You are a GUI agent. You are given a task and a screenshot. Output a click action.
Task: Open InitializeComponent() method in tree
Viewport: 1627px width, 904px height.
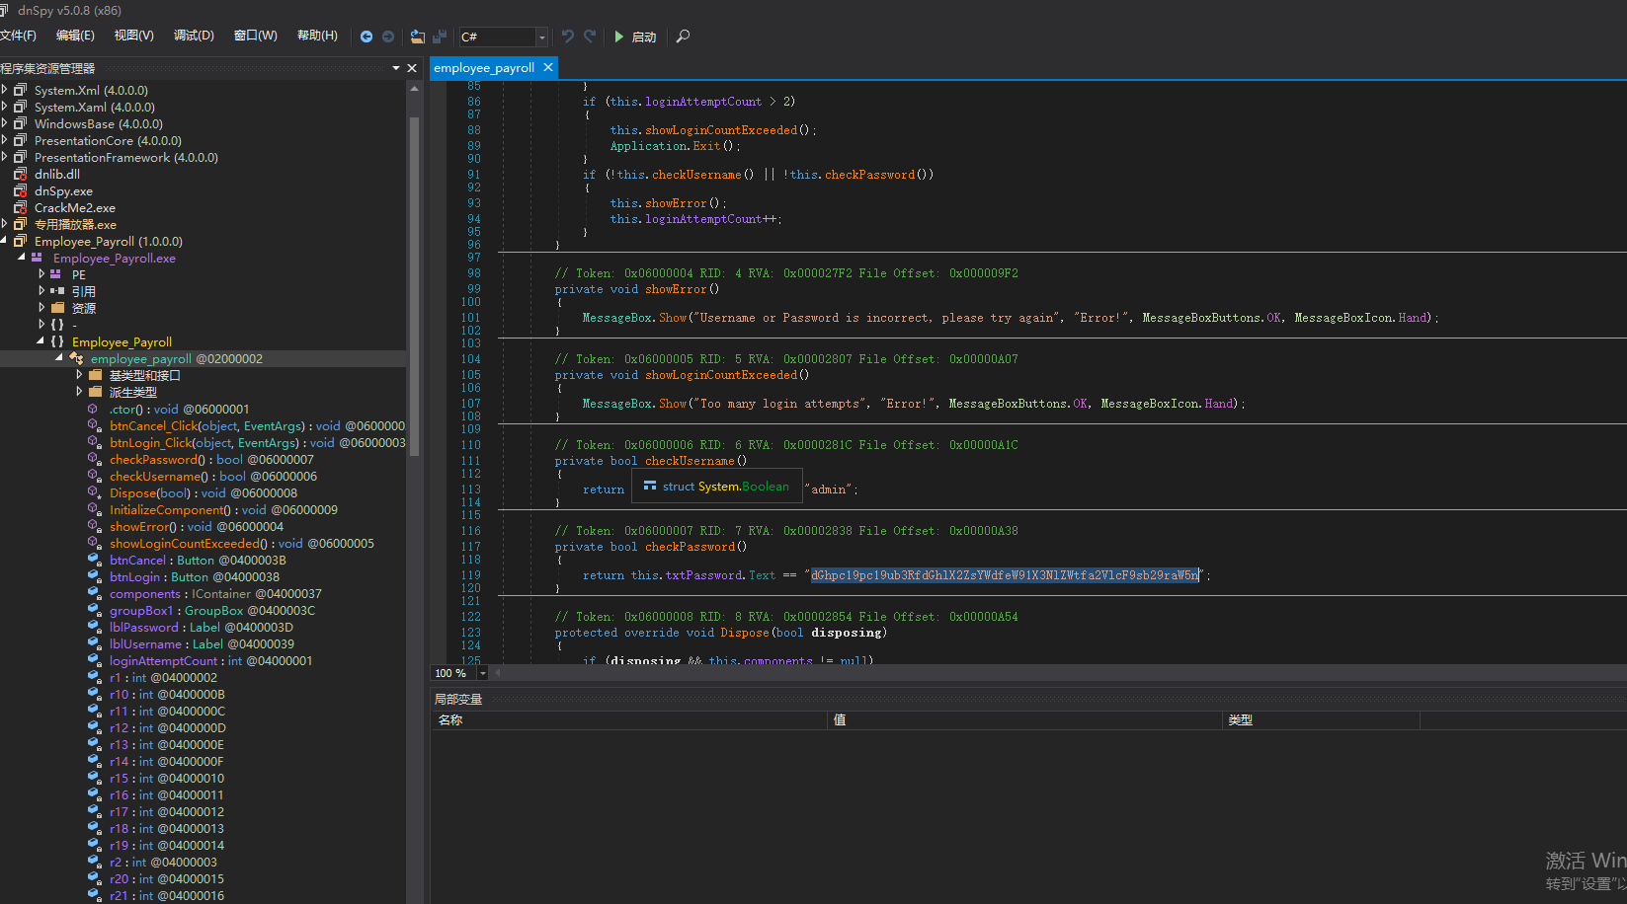coord(223,509)
